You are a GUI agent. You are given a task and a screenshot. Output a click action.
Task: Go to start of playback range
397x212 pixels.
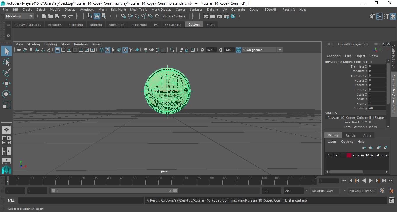(x=344, y=181)
